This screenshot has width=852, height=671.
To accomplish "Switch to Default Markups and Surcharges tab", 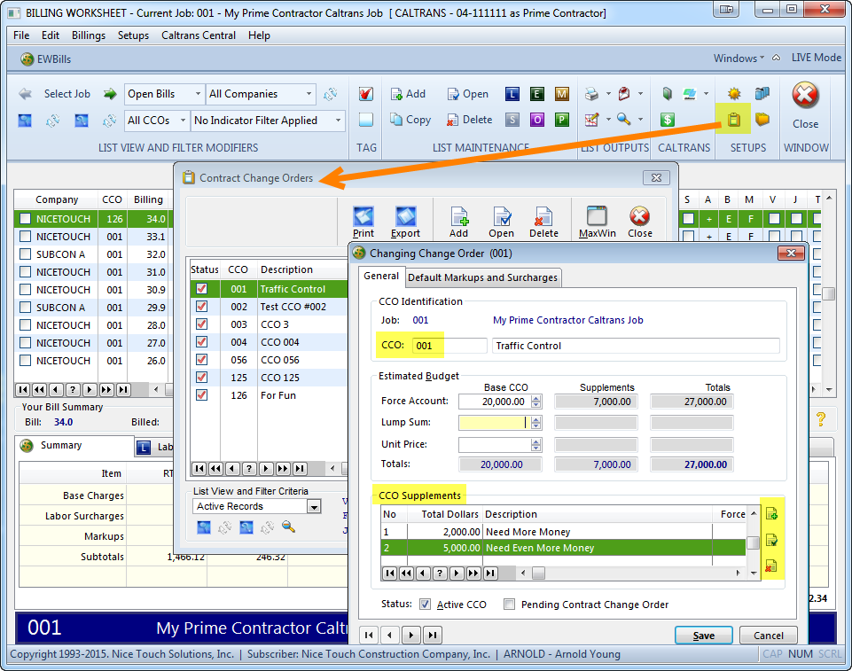I will point(482,277).
